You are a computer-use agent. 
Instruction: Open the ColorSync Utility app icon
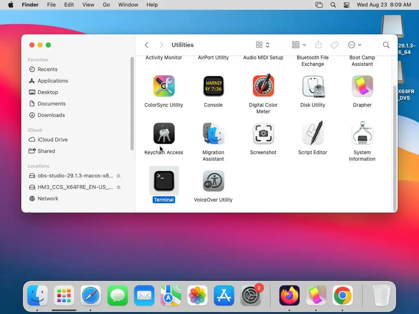pyautogui.click(x=164, y=86)
